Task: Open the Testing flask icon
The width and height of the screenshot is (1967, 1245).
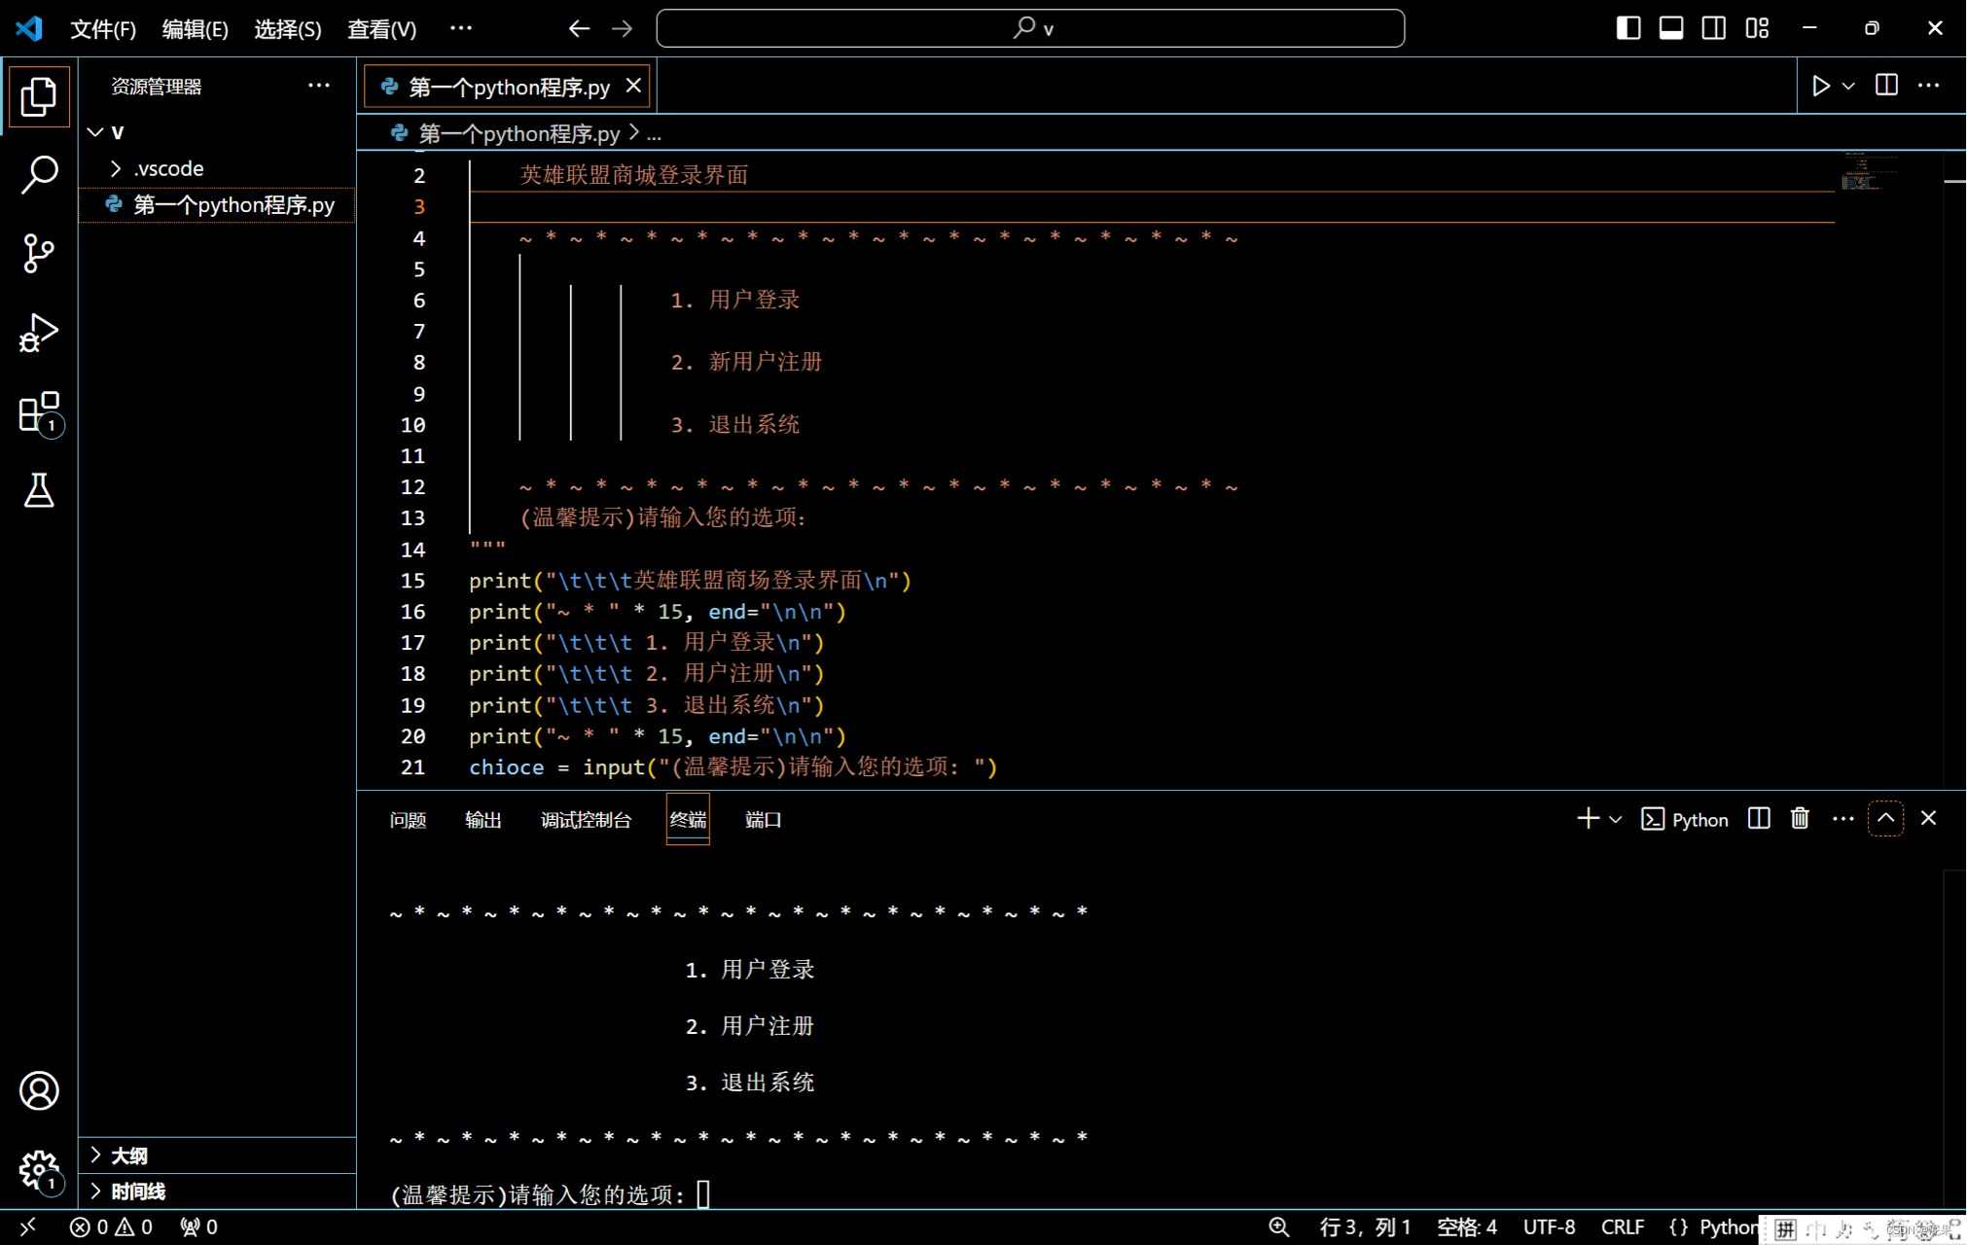Action: tap(39, 491)
